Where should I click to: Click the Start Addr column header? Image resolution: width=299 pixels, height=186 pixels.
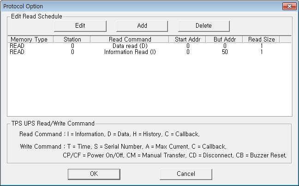187,39
